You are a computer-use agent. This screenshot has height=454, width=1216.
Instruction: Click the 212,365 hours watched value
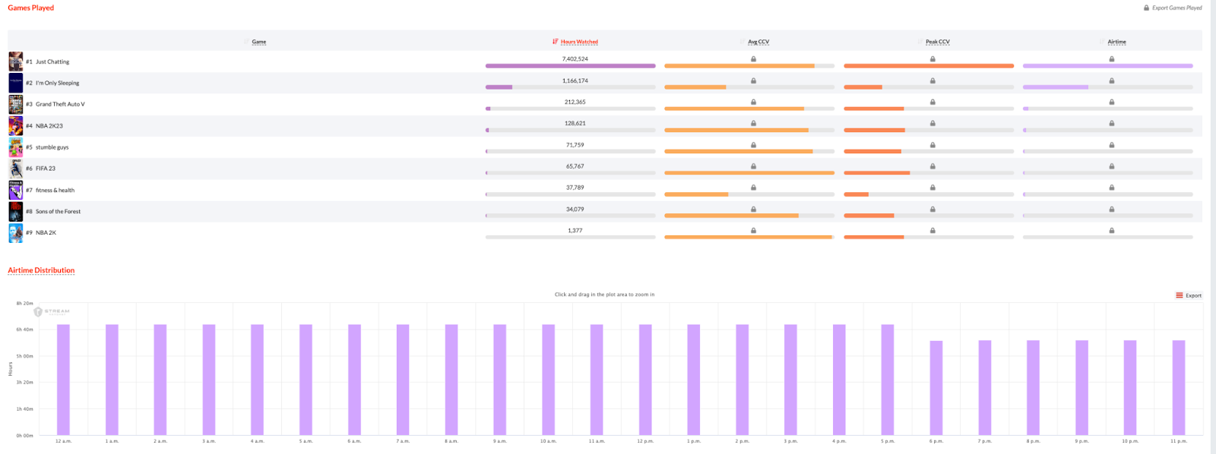click(575, 102)
